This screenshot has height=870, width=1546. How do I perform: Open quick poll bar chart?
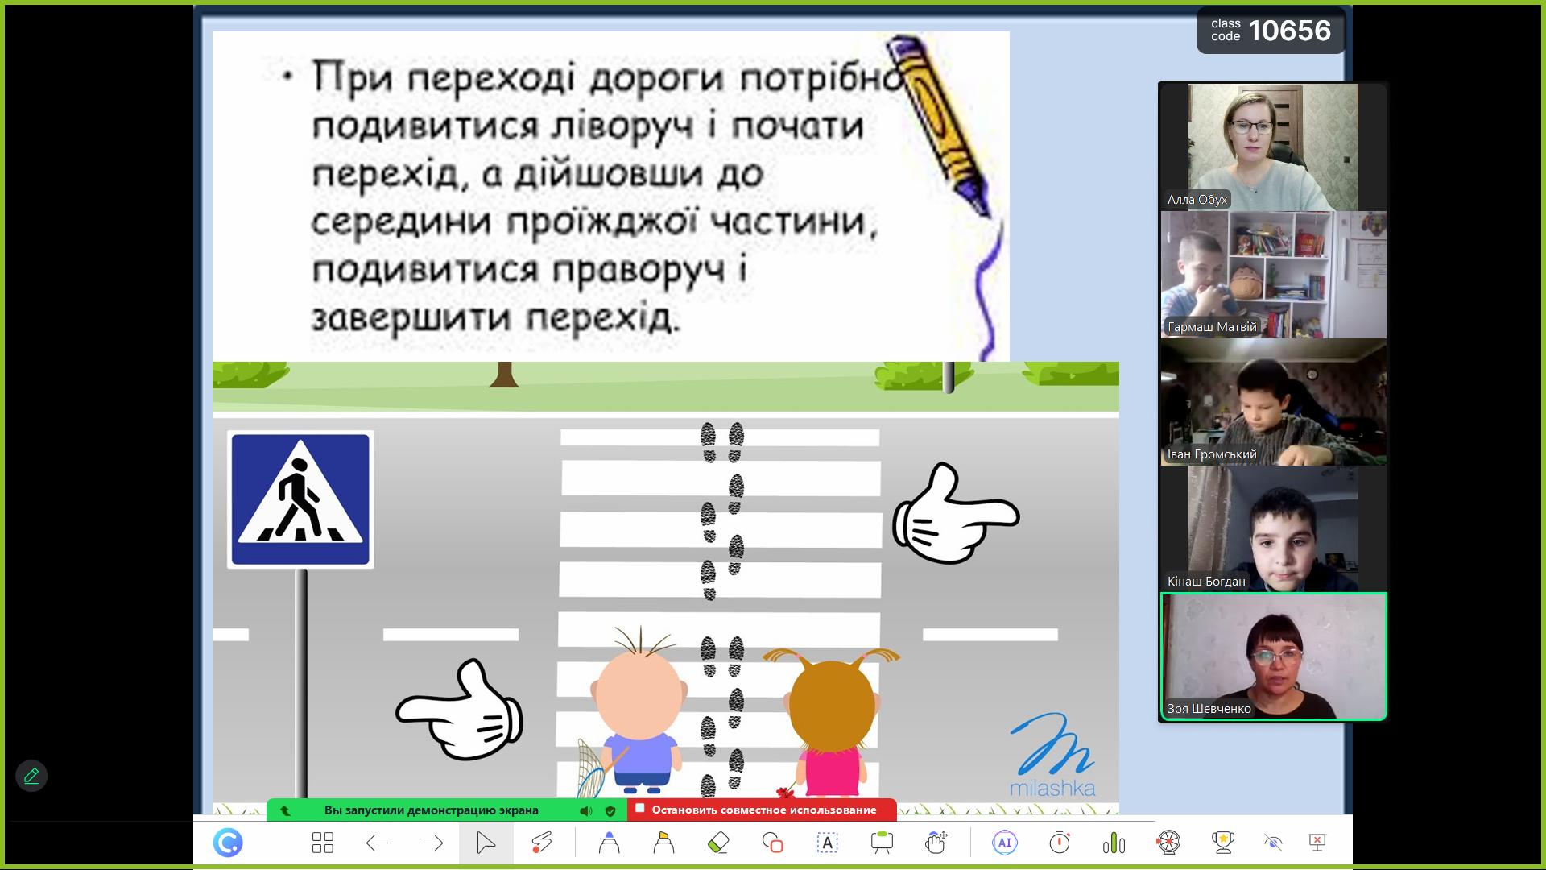pos(1114,843)
